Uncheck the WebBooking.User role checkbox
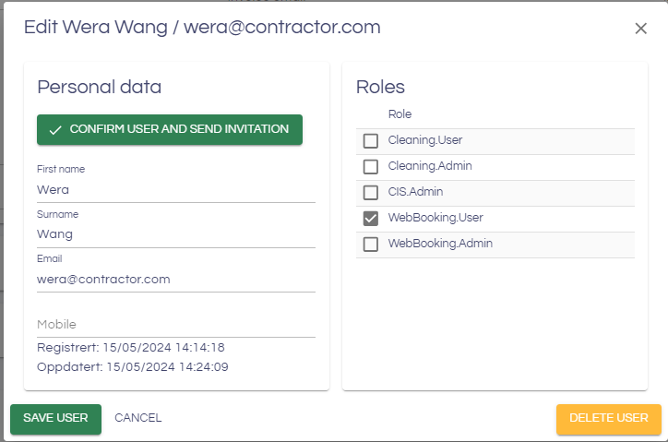Screen dimensions: 668x442 coord(371,219)
